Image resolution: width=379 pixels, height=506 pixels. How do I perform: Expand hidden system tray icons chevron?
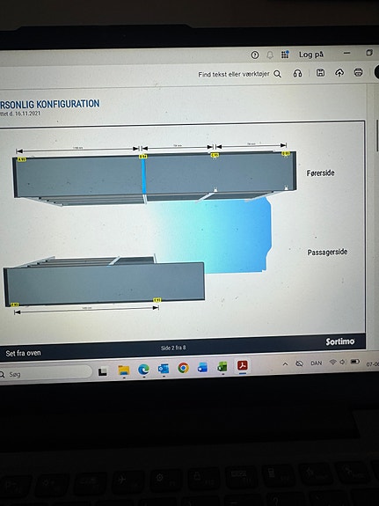tap(285, 364)
